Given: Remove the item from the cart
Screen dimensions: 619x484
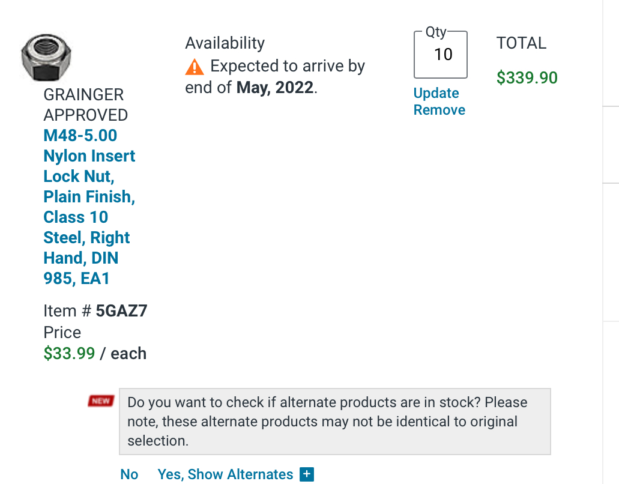Looking at the screenshot, I should point(439,110).
